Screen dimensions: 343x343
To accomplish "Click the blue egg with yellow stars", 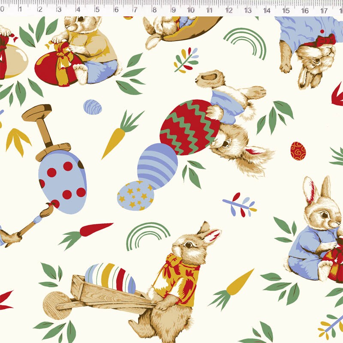I will coord(135,196).
